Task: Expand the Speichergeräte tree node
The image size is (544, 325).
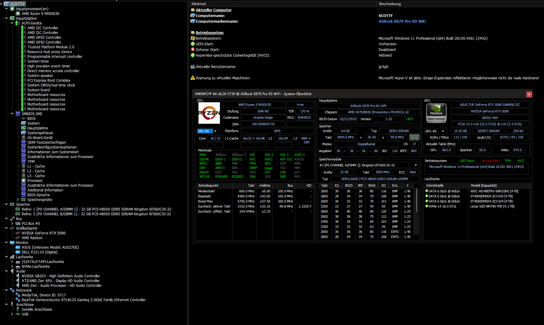Action: point(18,199)
